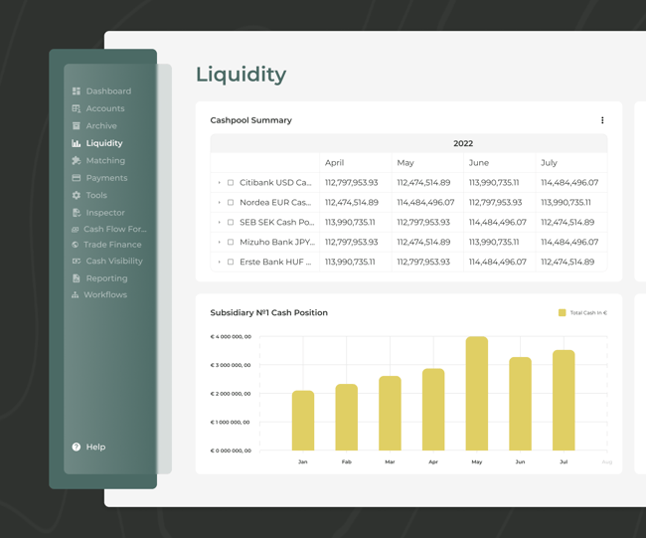646x538 pixels.
Task: Open Cash Visibility label
Action: [114, 261]
